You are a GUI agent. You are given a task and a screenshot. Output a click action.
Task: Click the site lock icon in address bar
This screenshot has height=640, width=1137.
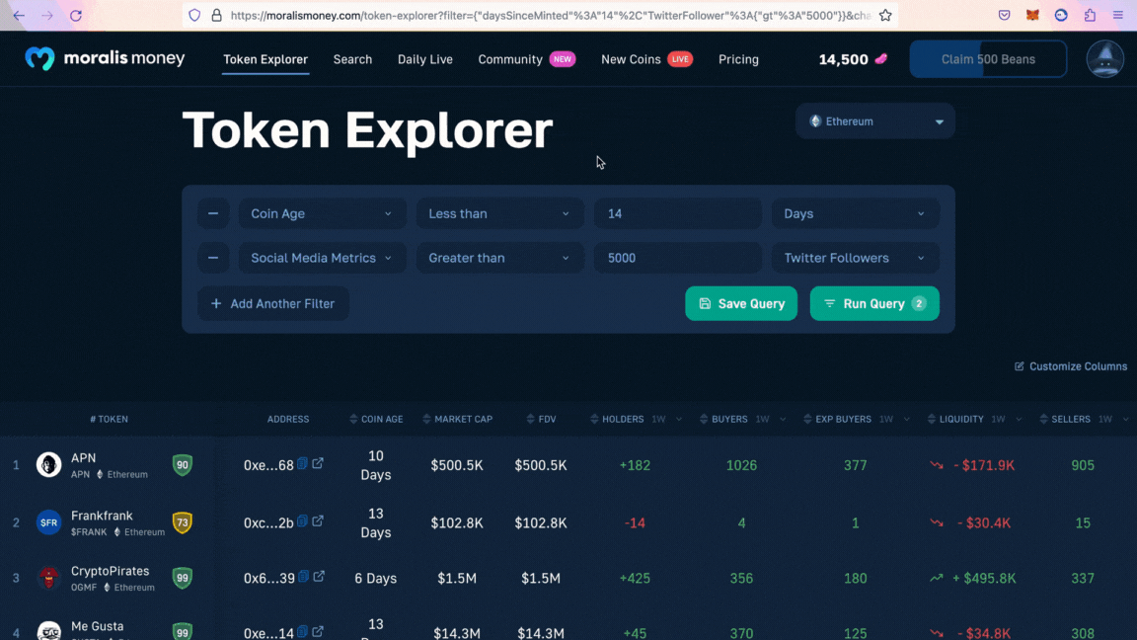click(x=216, y=15)
